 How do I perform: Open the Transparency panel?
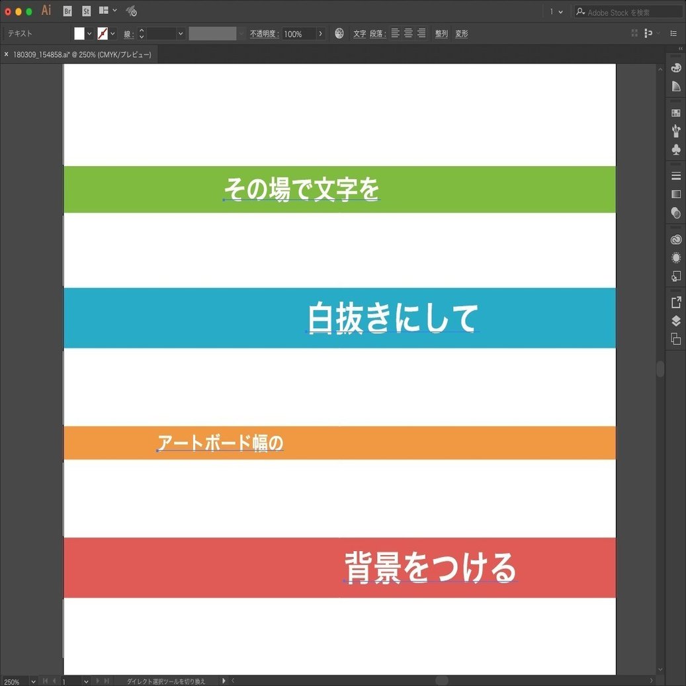(x=675, y=212)
